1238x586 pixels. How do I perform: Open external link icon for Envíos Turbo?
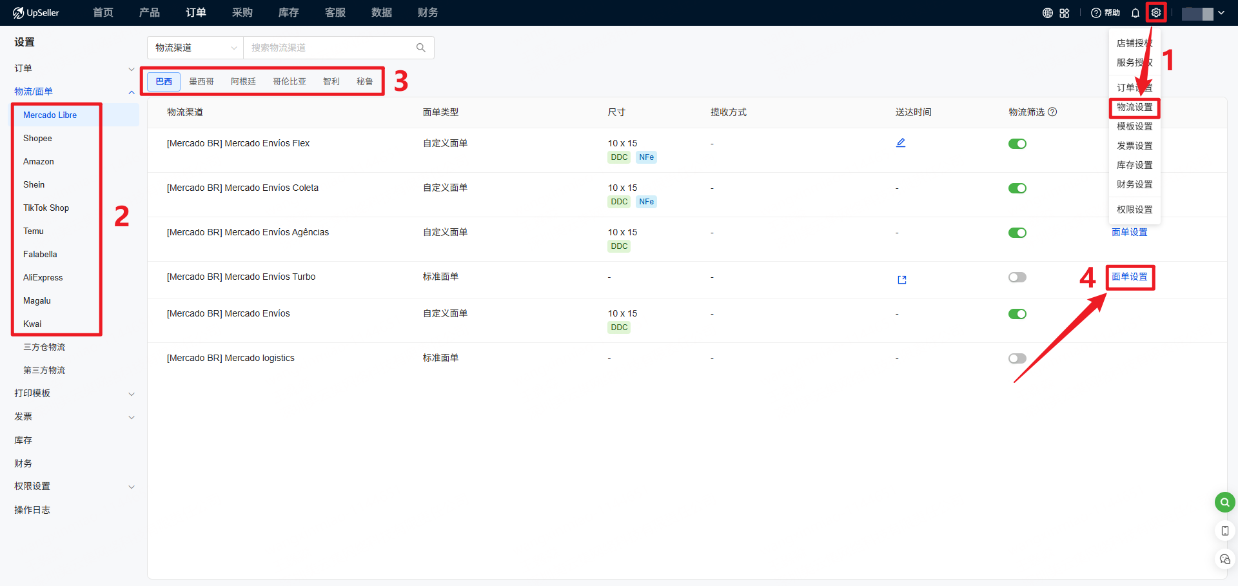click(x=901, y=280)
